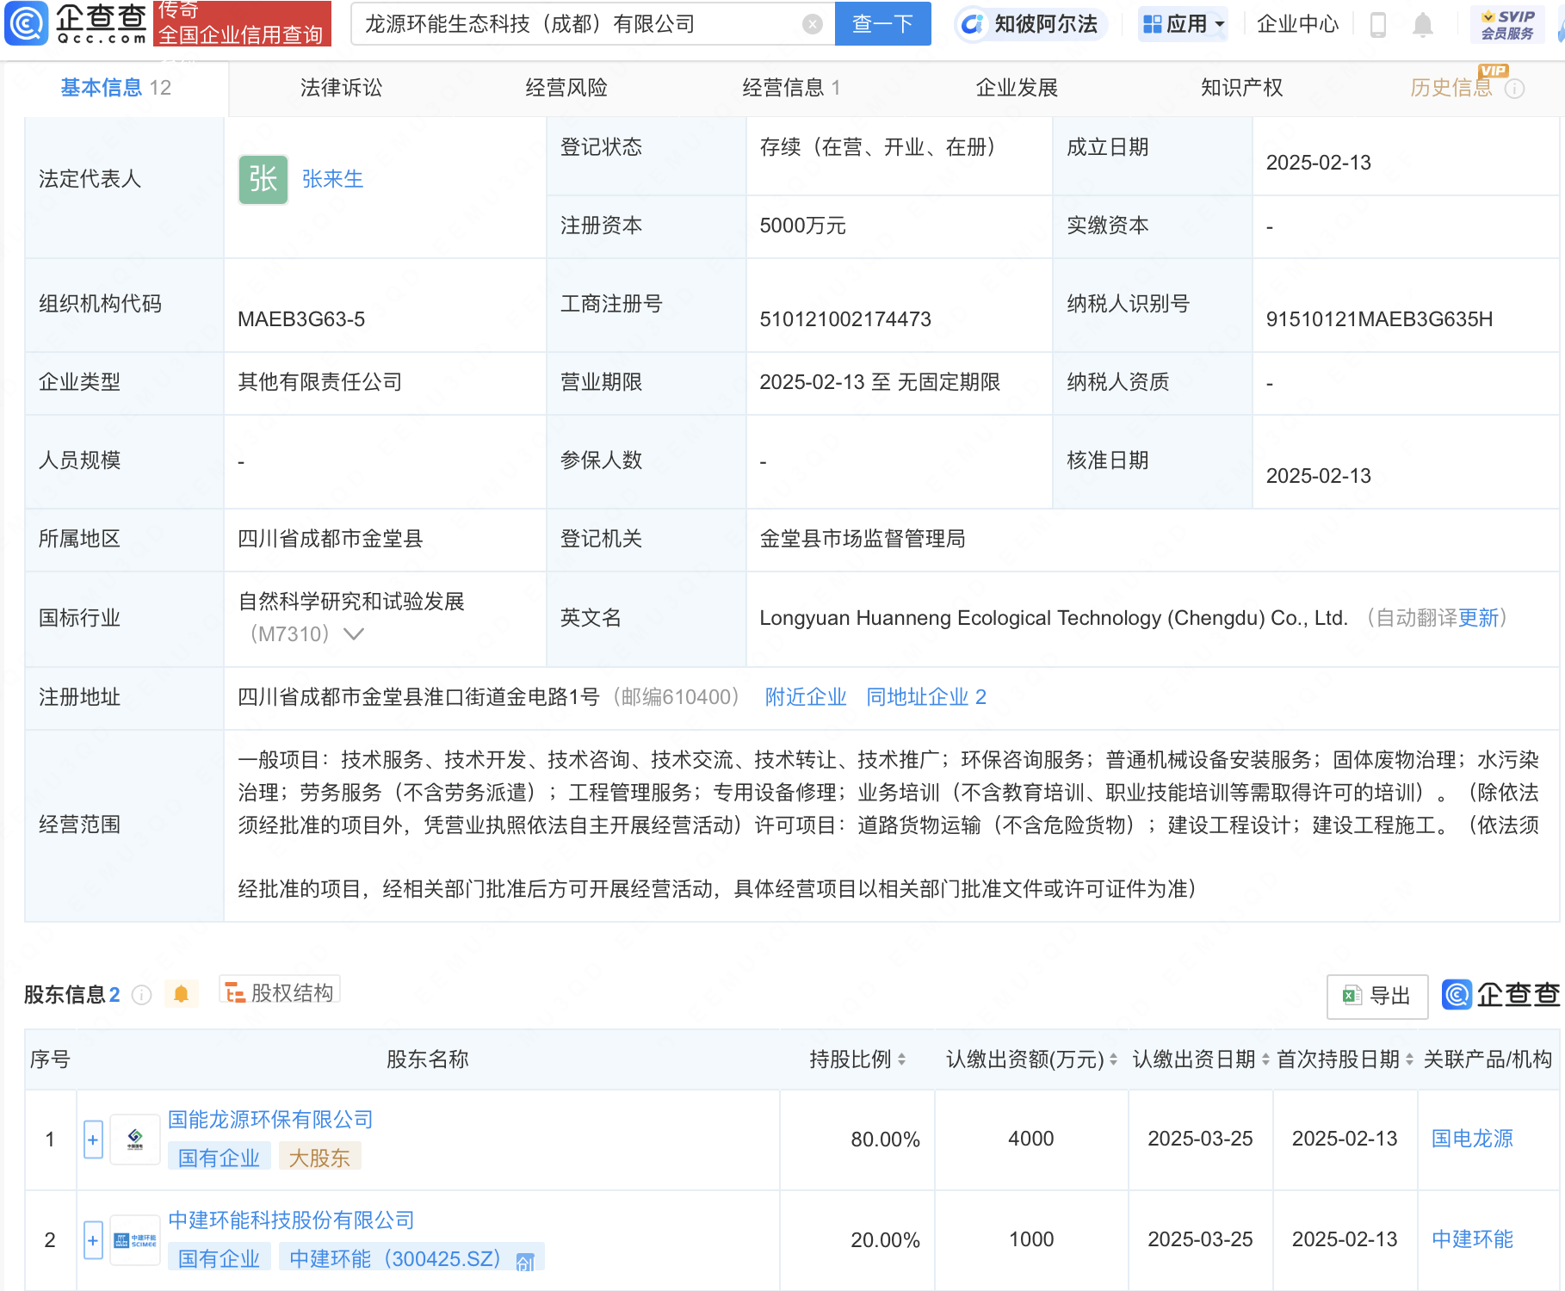Click 更新 link after English name
The width and height of the screenshot is (1565, 1291).
[1478, 618]
